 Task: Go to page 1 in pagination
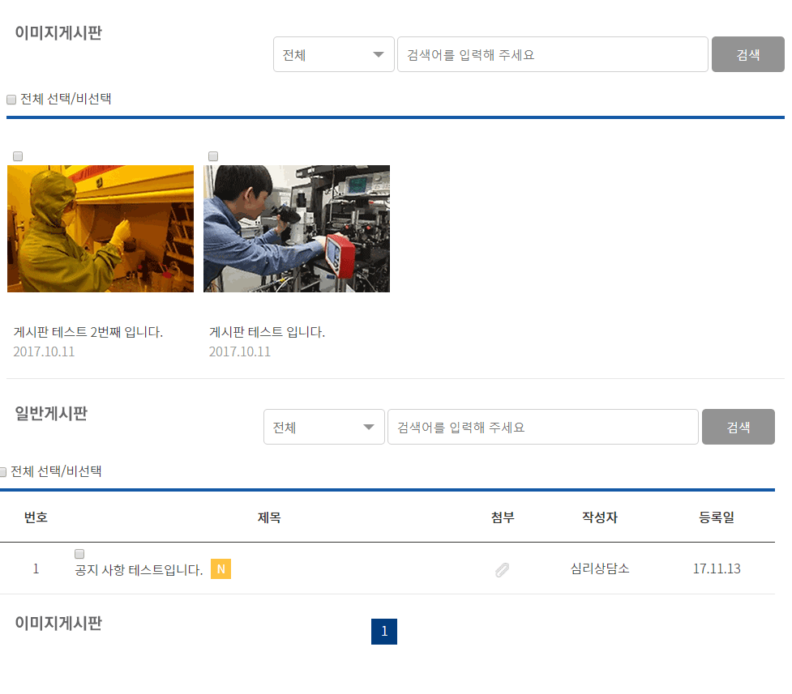coord(384,632)
